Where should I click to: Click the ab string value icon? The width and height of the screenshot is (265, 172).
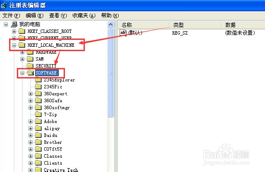tap(123, 32)
